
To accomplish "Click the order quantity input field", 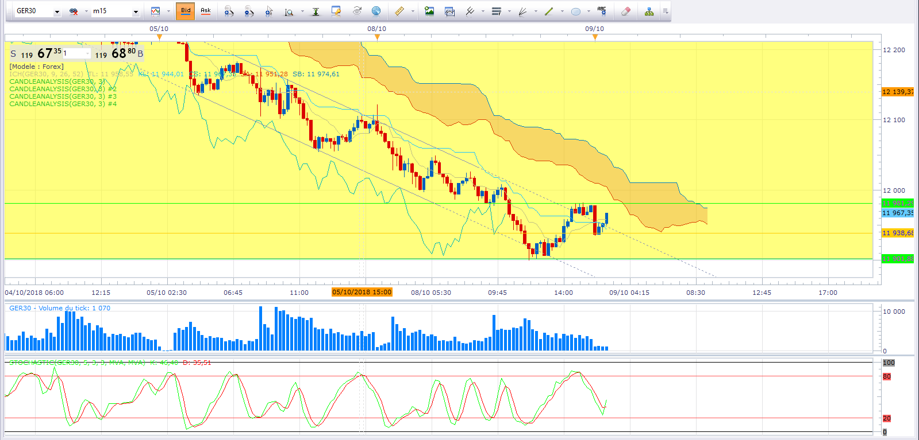I will click(76, 53).
